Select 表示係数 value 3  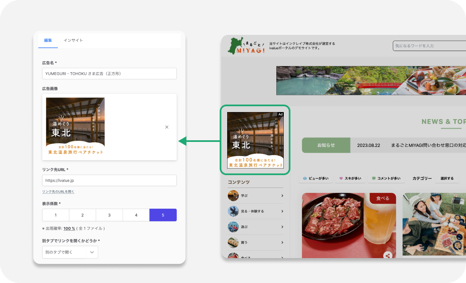click(x=109, y=215)
